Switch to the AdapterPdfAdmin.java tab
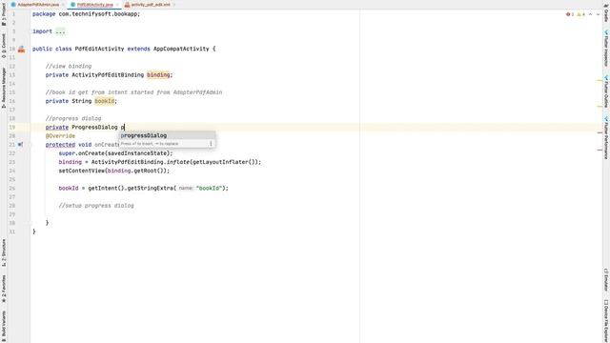Viewport: 610px width, 343px height. coord(38,5)
